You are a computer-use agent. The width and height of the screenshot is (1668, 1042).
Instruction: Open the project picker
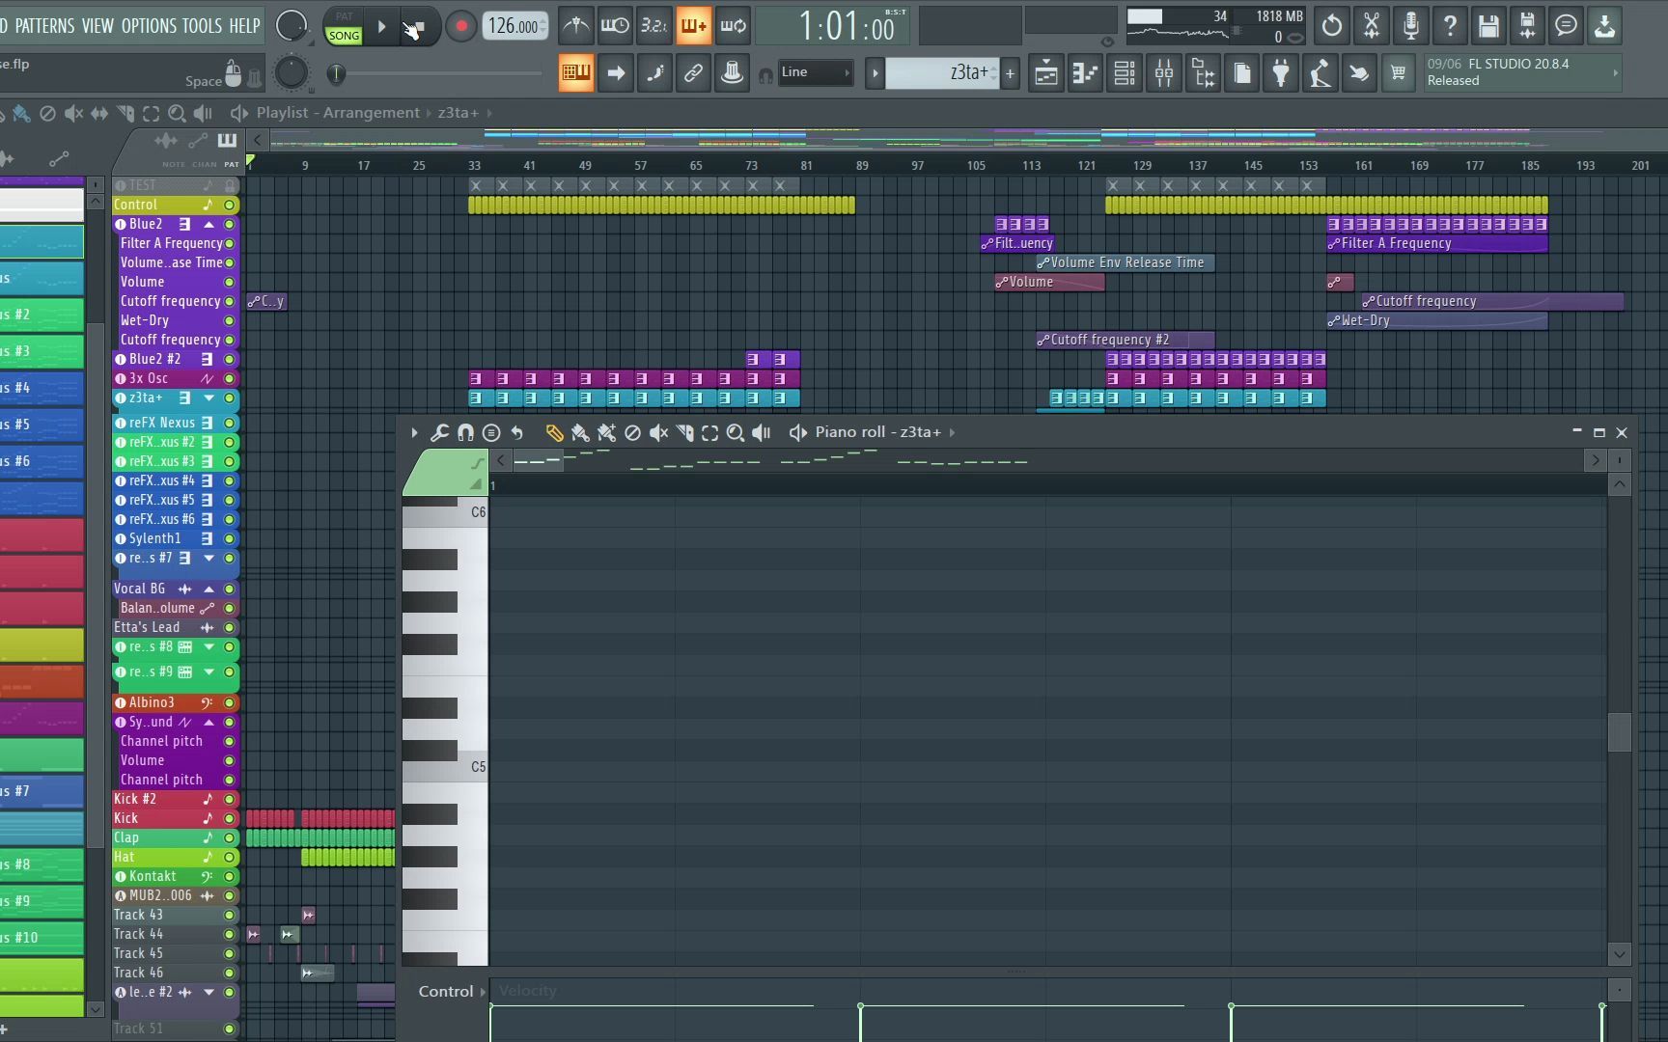click(x=1242, y=73)
